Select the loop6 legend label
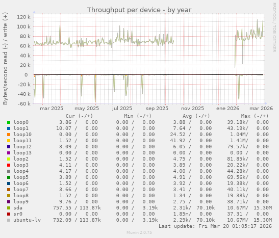This screenshot has width=279, height=238. tap(21, 183)
